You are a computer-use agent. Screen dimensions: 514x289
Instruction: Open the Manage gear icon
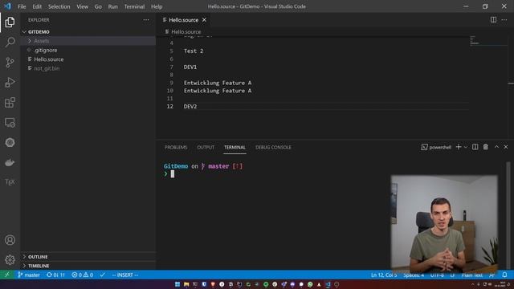tap(10, 260)
